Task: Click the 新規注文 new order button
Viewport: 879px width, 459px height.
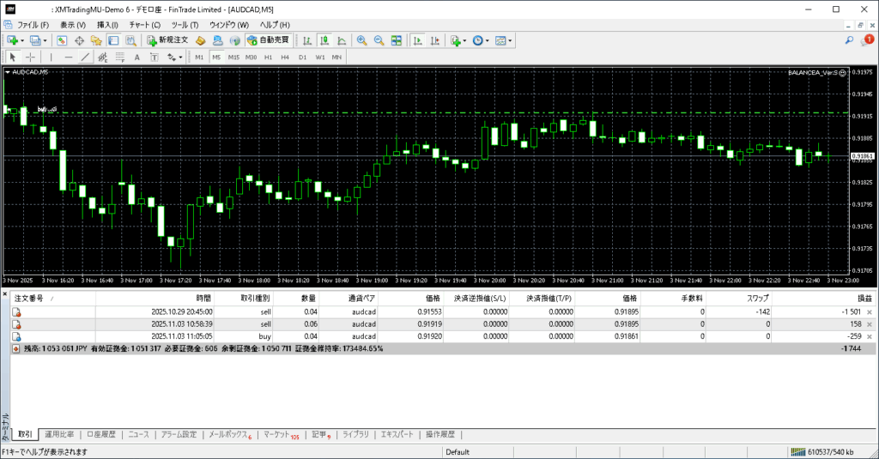Action: pos(167,40)
